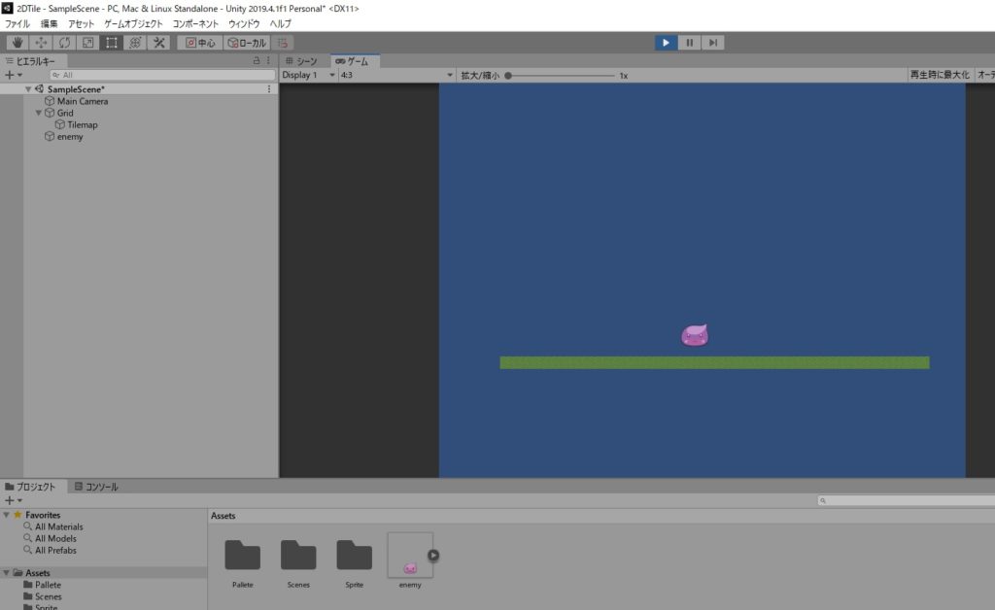Open SampleScene context options dots
This screenshot has height=610, width=995.
pyautogui.click(x=269, y=89)
